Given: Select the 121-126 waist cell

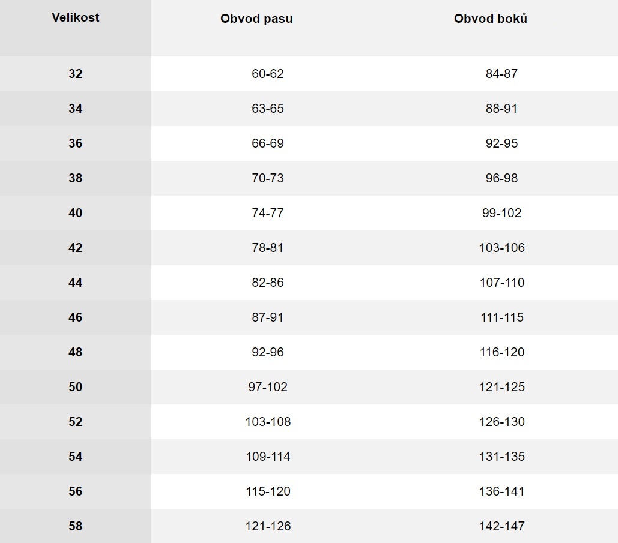Looking at the screenshot, I should (x=268, y=526).
